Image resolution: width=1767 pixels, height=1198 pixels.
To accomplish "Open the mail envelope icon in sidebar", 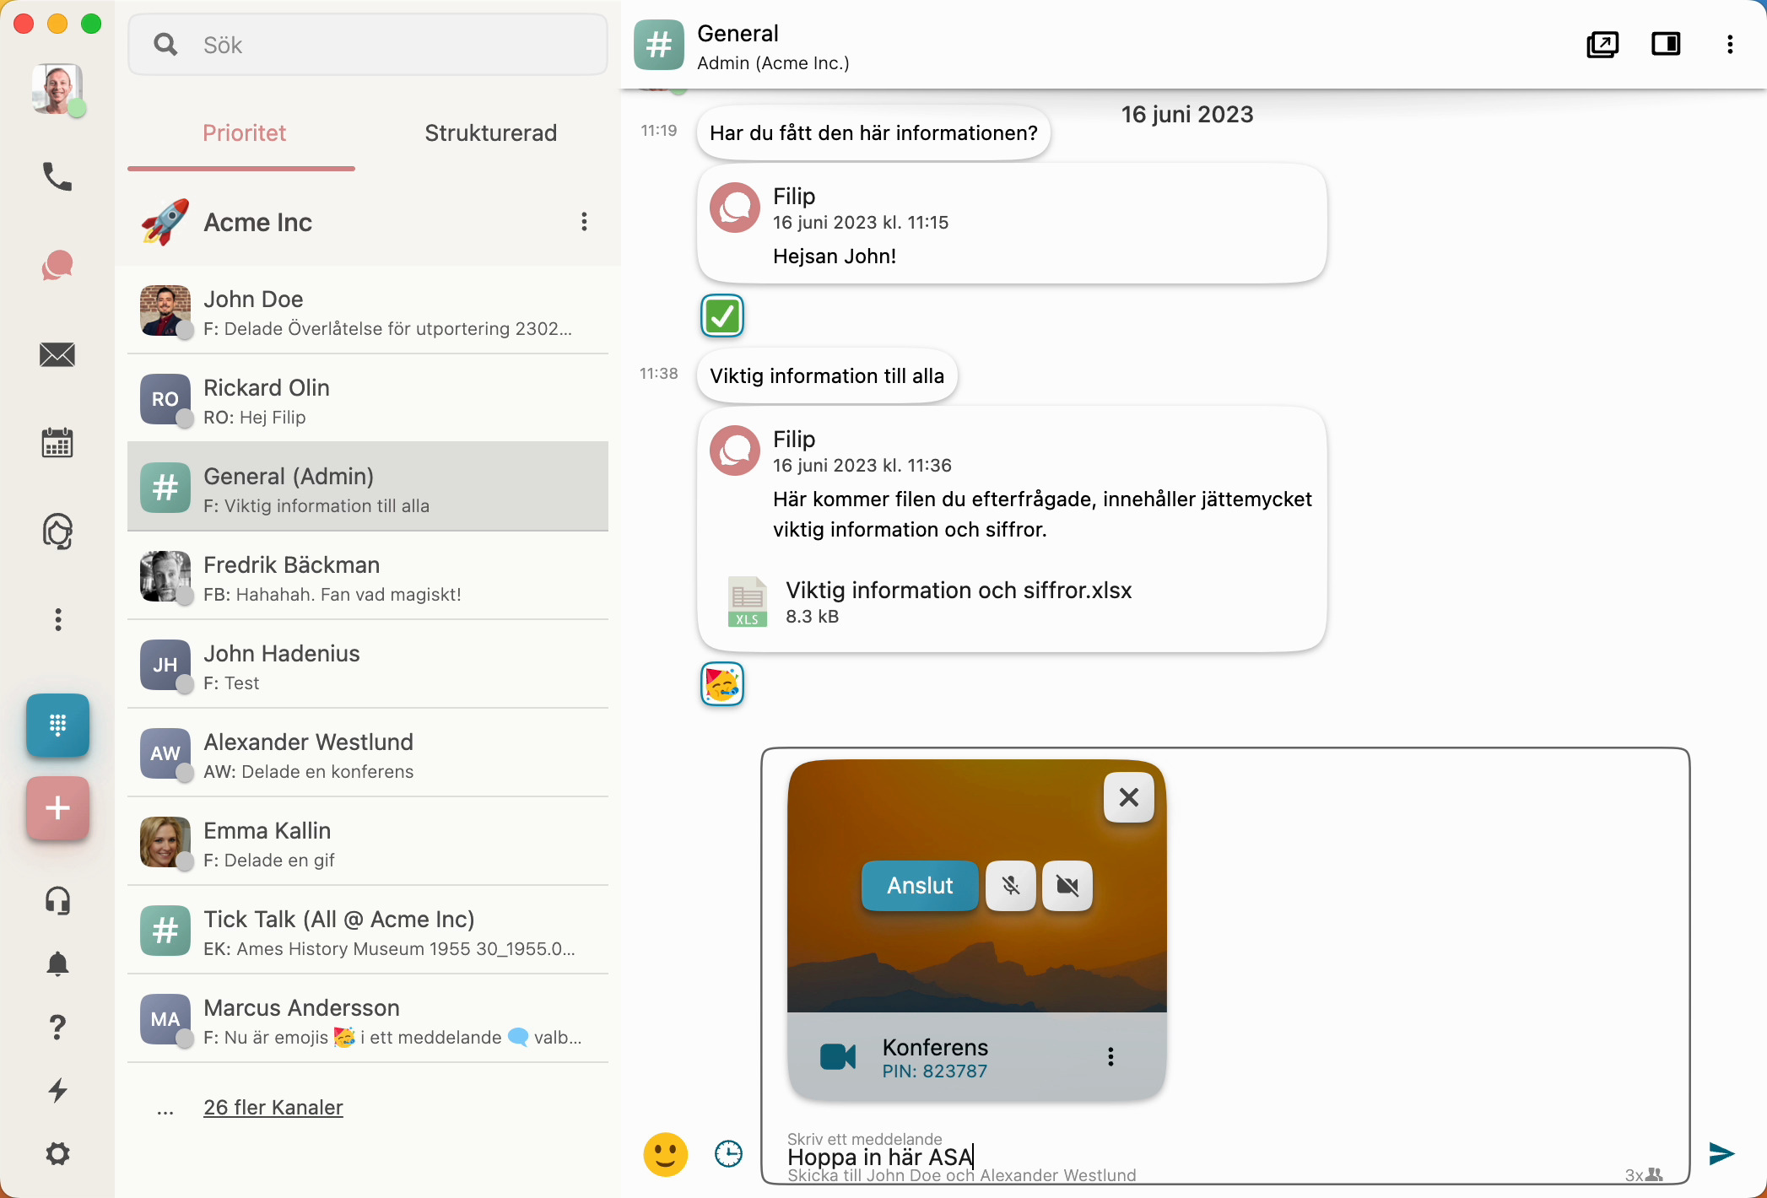I will 57,355.
